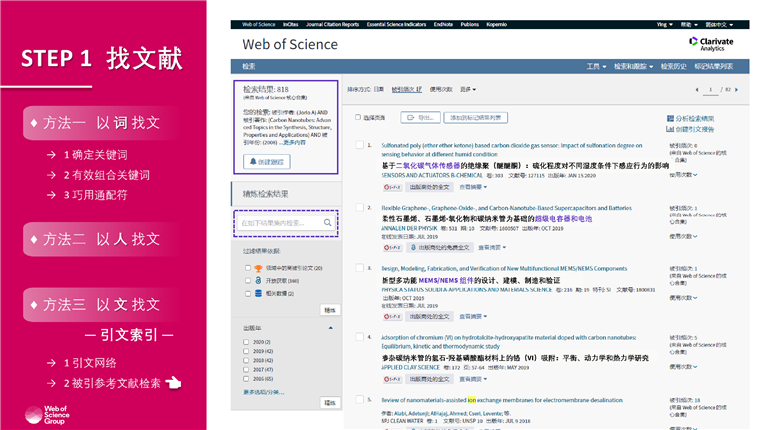This screenshot has height=430, width=767.
Task: Go to next results page arrow
Action: [x=736, y=90]
